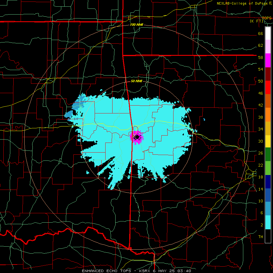Click the 58 label on the scale

pos(261,57)
